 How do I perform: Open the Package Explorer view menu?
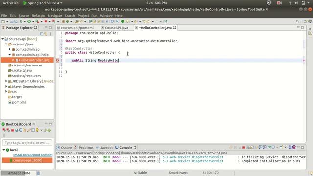50,34
